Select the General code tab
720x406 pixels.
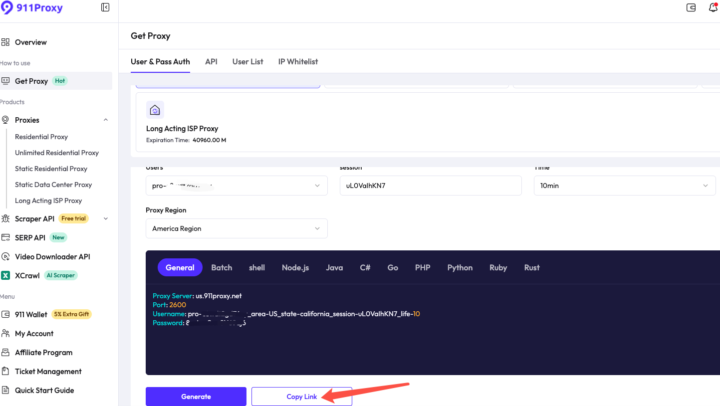180,267
